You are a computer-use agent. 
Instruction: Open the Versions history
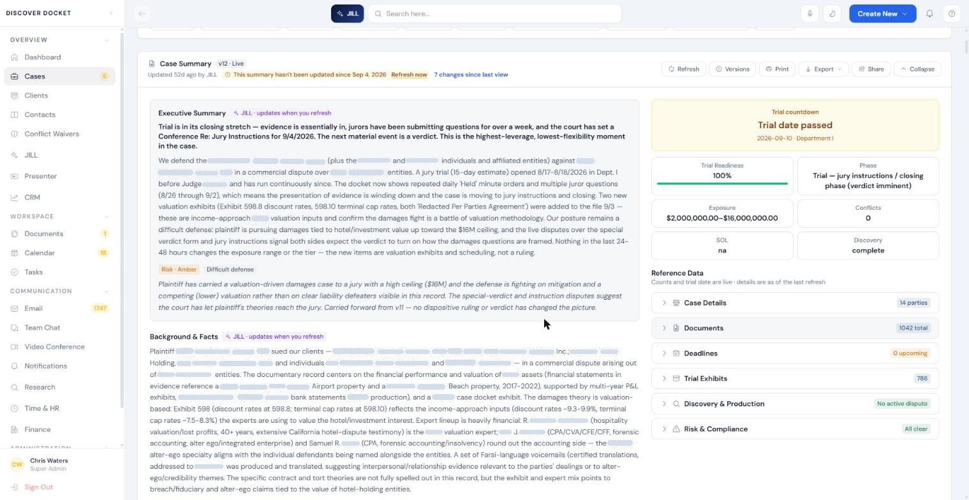pos(732,69)
